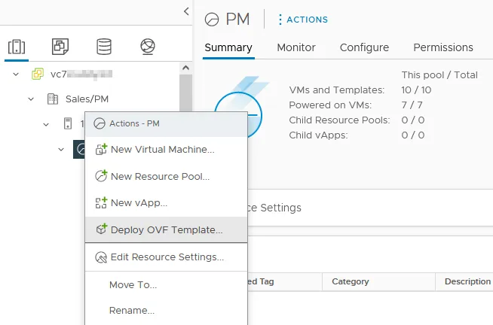Click the Category column header

click(351, 281)
